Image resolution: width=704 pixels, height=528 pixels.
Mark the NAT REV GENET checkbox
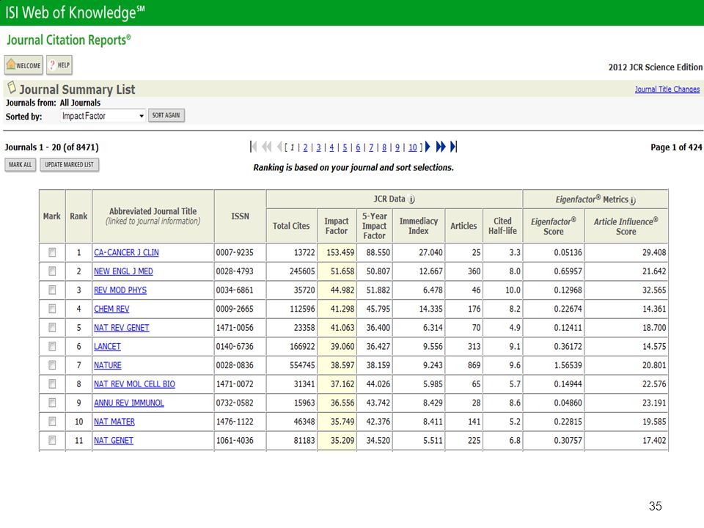[52, 328]
